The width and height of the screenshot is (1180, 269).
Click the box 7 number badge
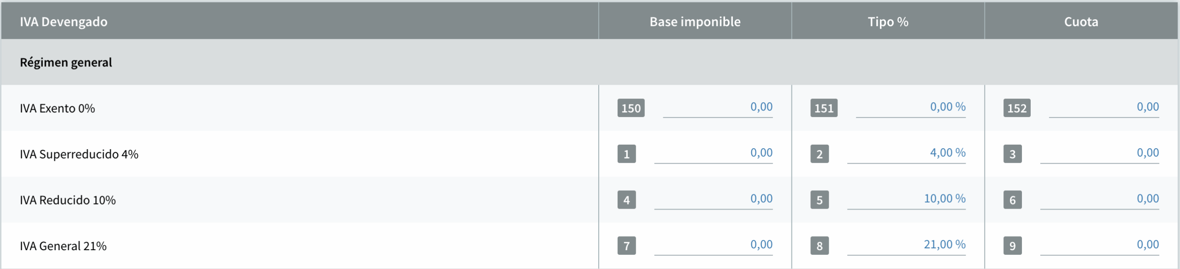[x=627, y=246]
